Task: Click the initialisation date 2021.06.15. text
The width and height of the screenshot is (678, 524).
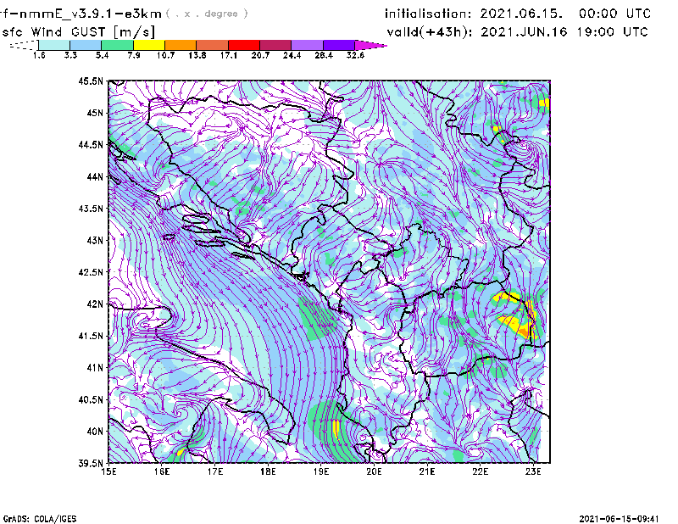Action: point(521,14)
